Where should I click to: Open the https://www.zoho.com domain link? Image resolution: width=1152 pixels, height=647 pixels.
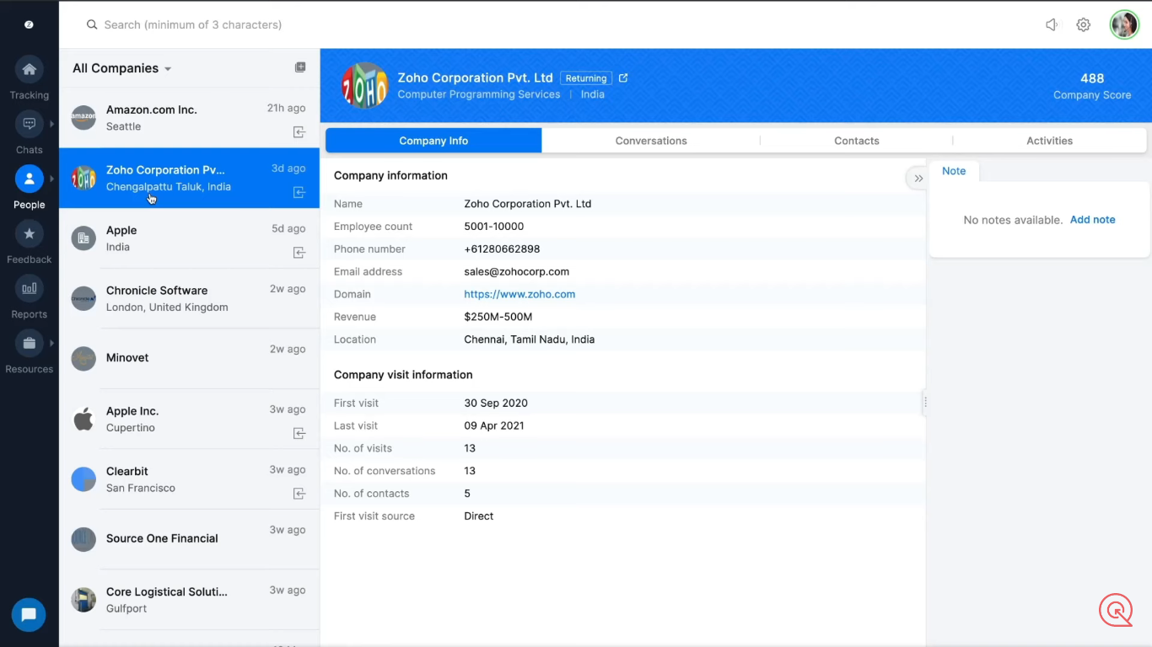point(519,294)
